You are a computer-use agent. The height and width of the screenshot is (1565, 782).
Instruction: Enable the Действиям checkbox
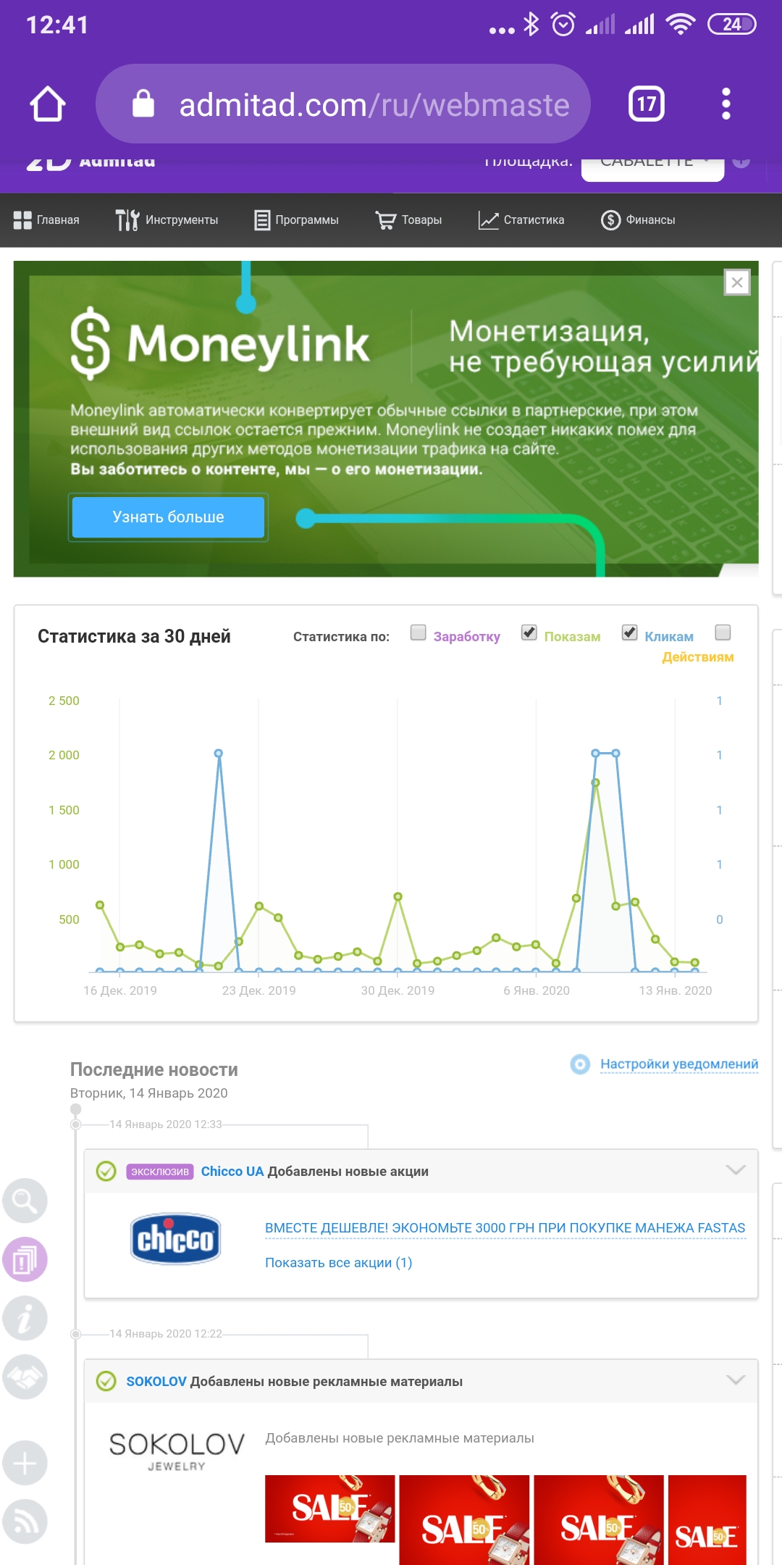coord(723,633)
